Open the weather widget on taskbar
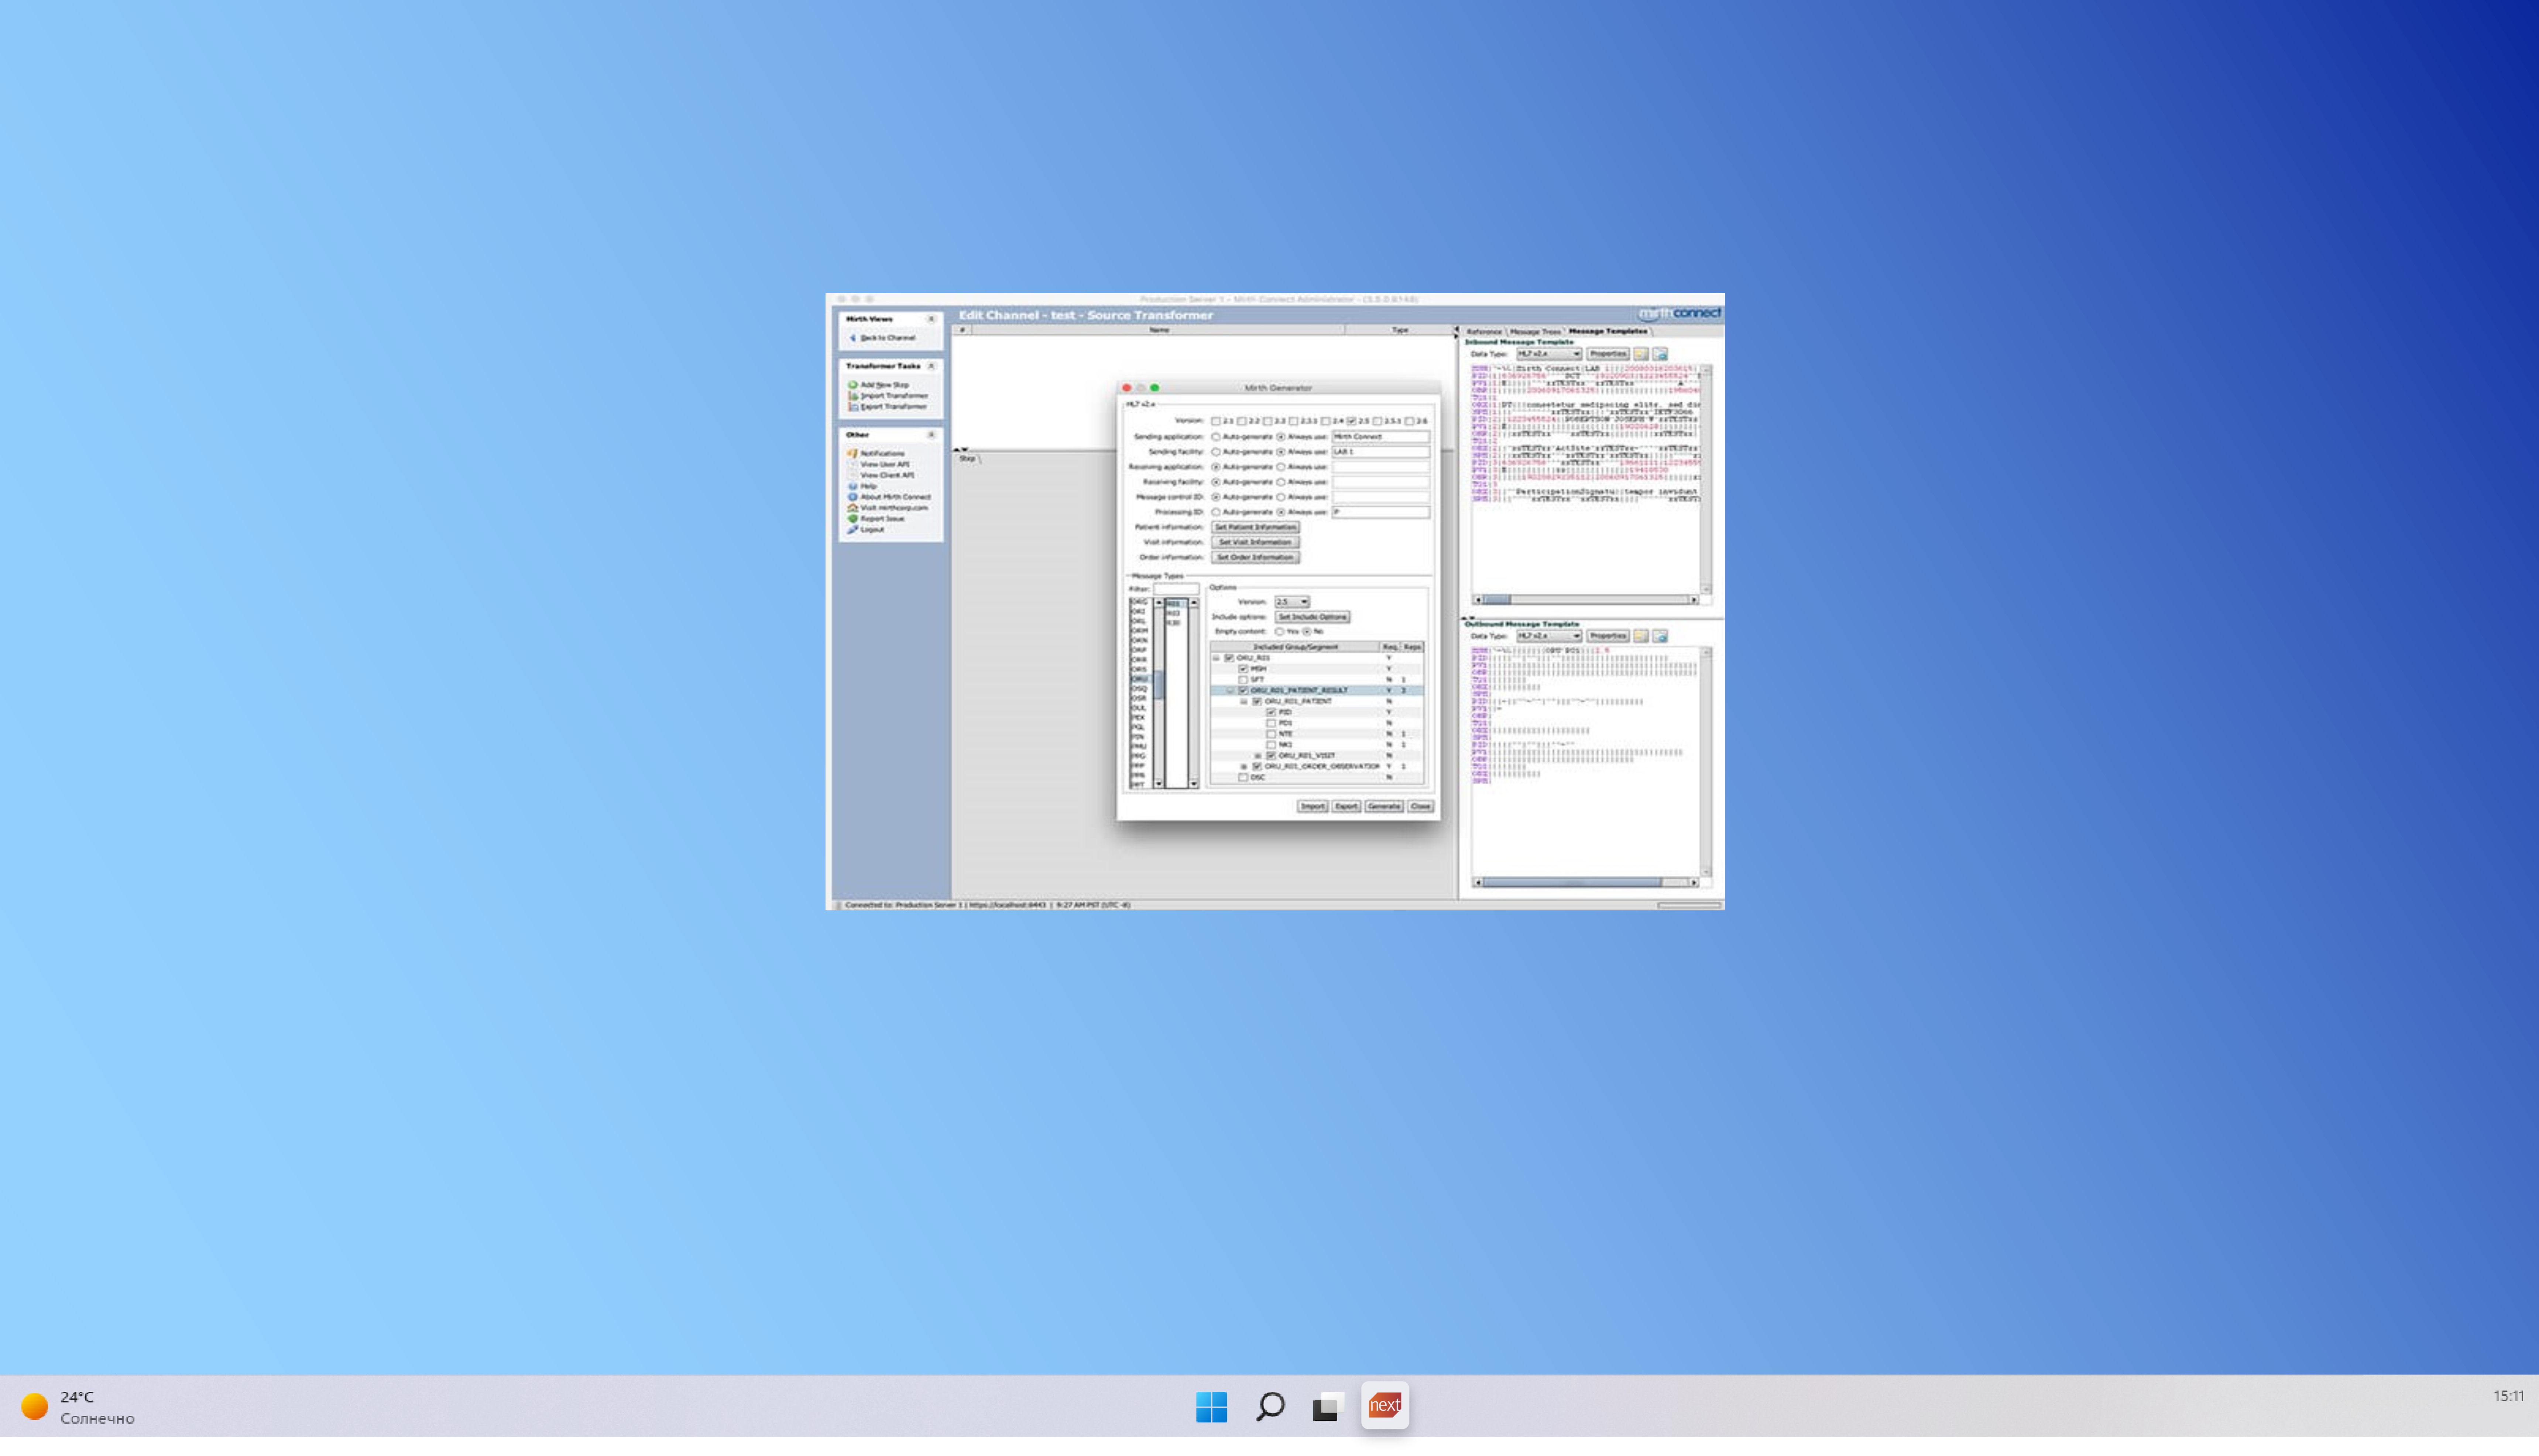Screen dimensions: 2539x1456 pos(78,1407)
